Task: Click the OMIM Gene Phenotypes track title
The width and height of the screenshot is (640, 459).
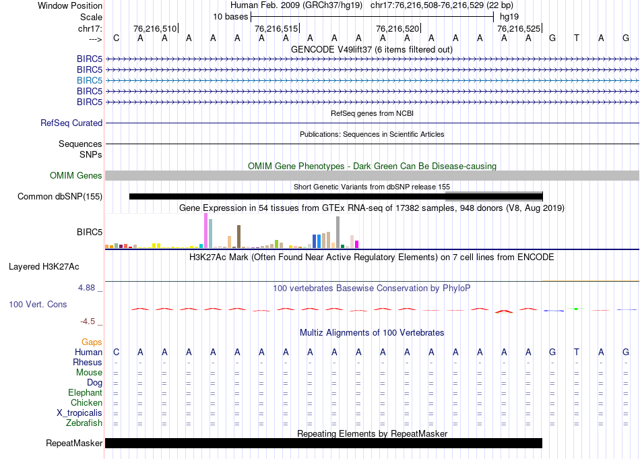Action: 373,166
